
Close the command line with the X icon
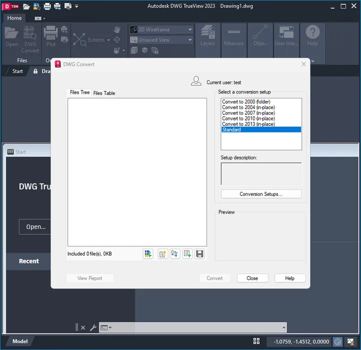pyautogui.click(x=83, y=327)
